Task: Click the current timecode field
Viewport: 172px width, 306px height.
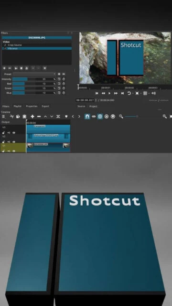Action: [85, 100]
